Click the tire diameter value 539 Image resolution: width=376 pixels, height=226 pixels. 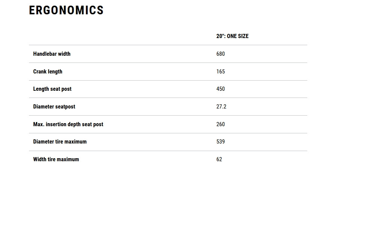pyautogui.click(x=221, y=142)
